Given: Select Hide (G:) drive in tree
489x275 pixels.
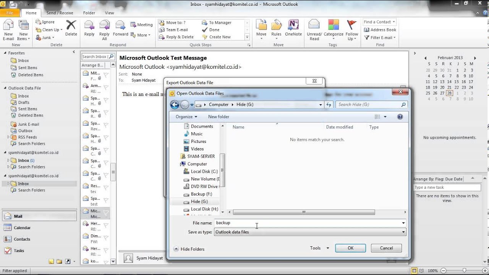Looking at the screenshot, I should pyautogui.click(x=196, y=202).
